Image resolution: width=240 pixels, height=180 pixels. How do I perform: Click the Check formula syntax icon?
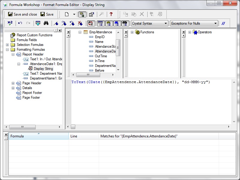click(x=10, y=23)
